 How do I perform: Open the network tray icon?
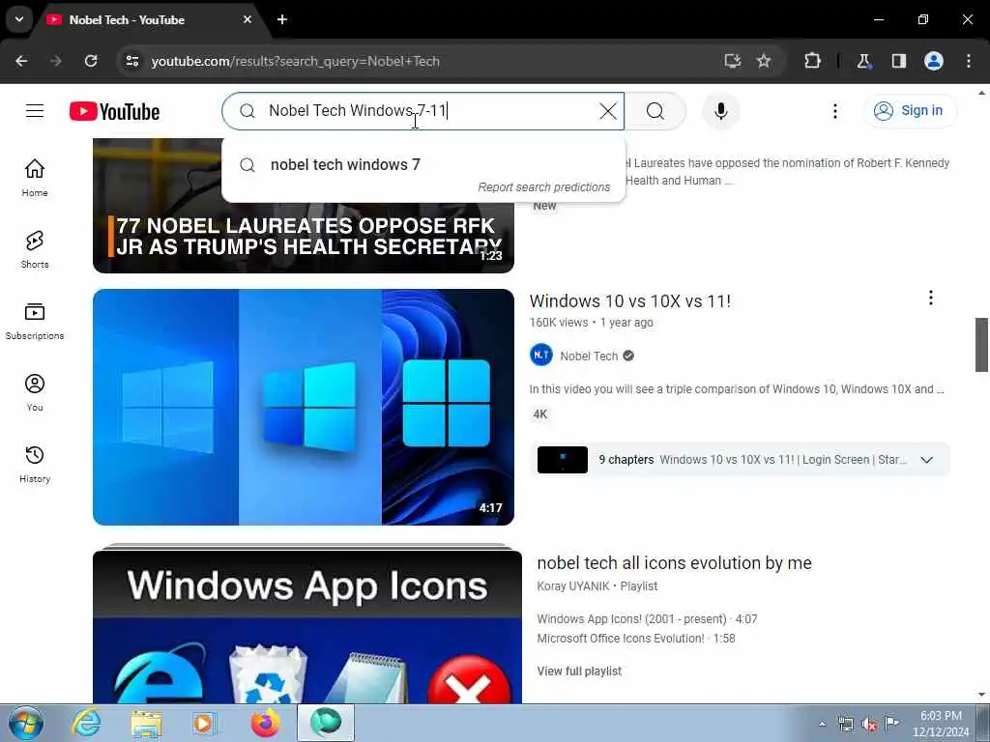(845, 724)
